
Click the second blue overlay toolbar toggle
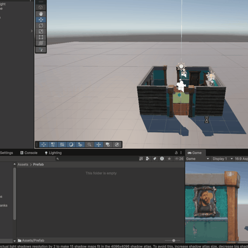[x=53, y=144]
